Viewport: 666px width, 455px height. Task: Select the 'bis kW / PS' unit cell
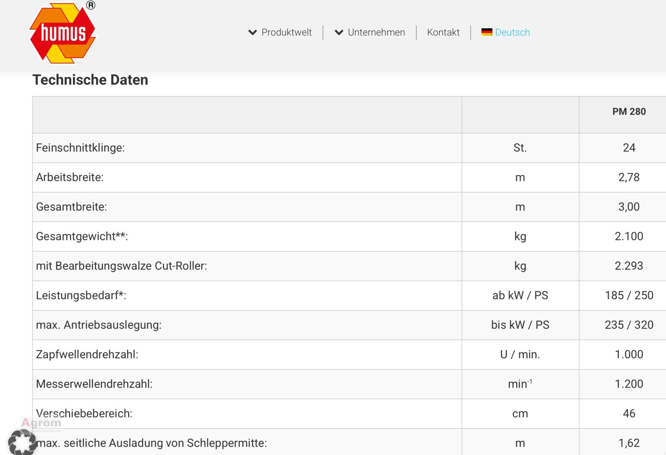[x=520, y=325]
